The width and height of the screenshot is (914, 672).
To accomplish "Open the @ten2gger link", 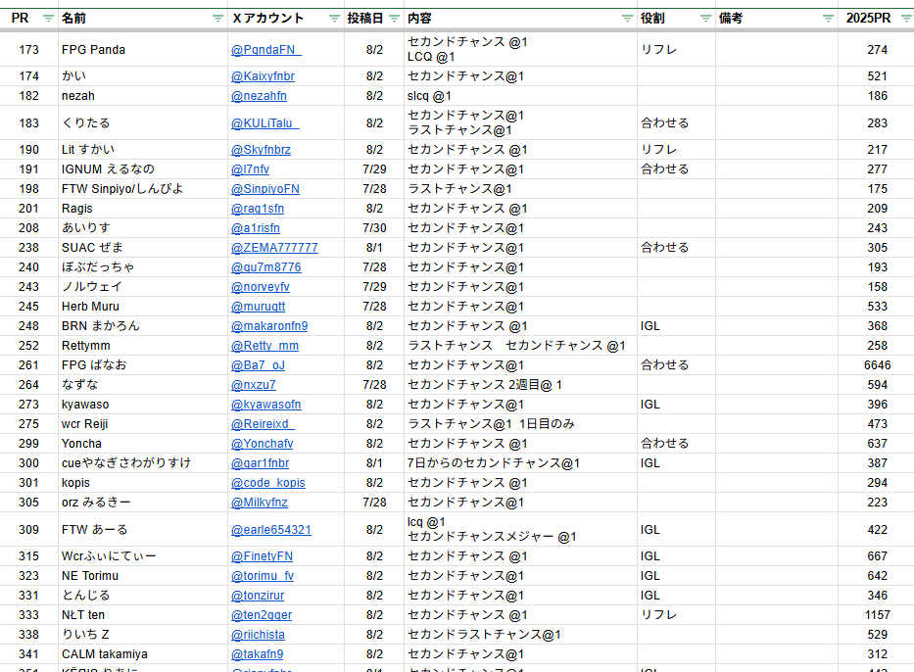I will [262, 615].
